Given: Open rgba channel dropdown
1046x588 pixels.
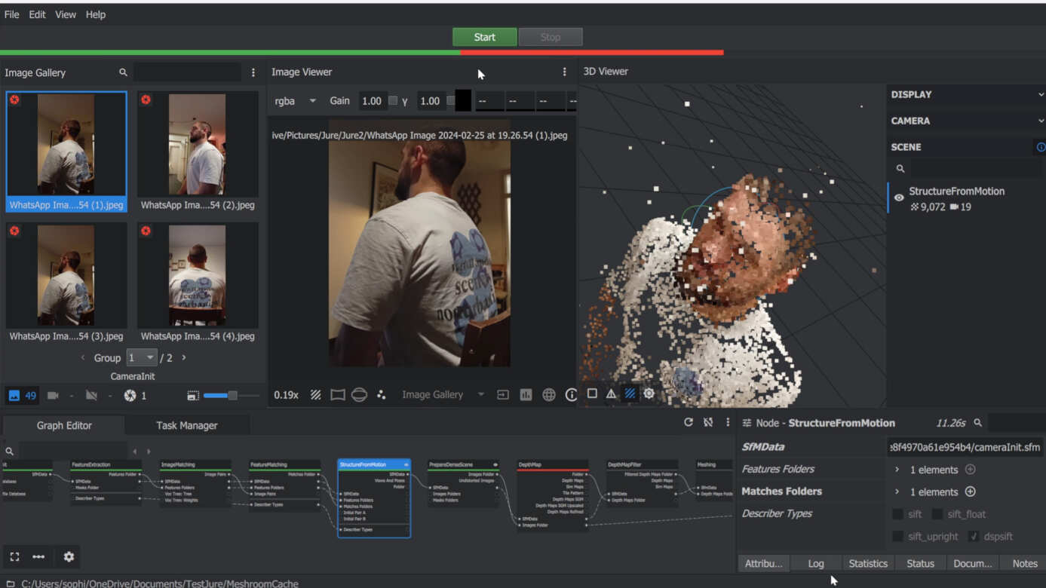Looking at the screenshot, I should coord(296,101).
